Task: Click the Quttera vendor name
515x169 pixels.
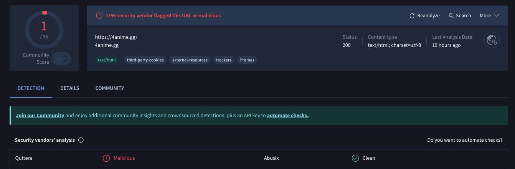Action: (x=24, y=158)
